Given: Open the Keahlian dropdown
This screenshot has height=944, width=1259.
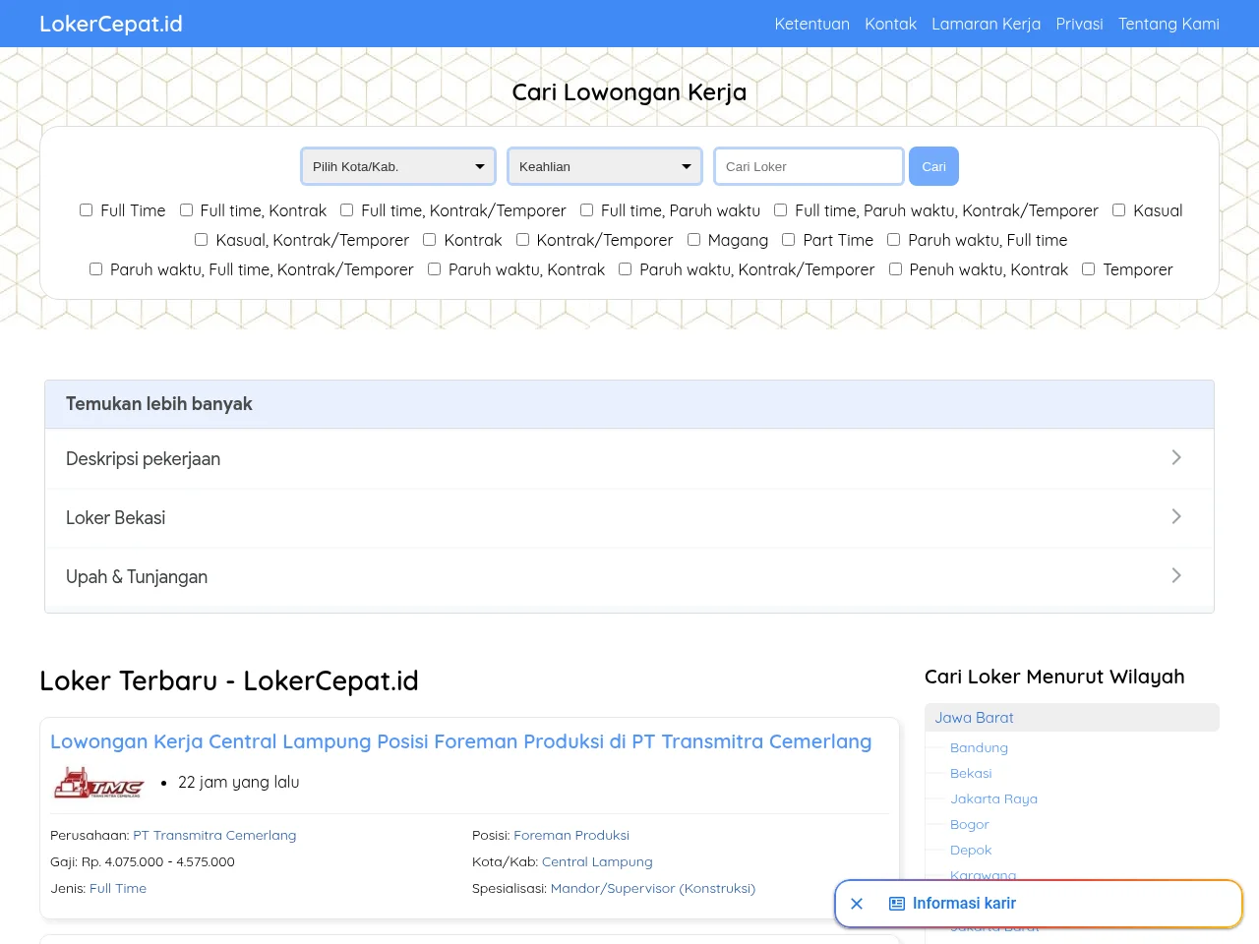Looking at the screenshot, I should click(x=605, y=166).
